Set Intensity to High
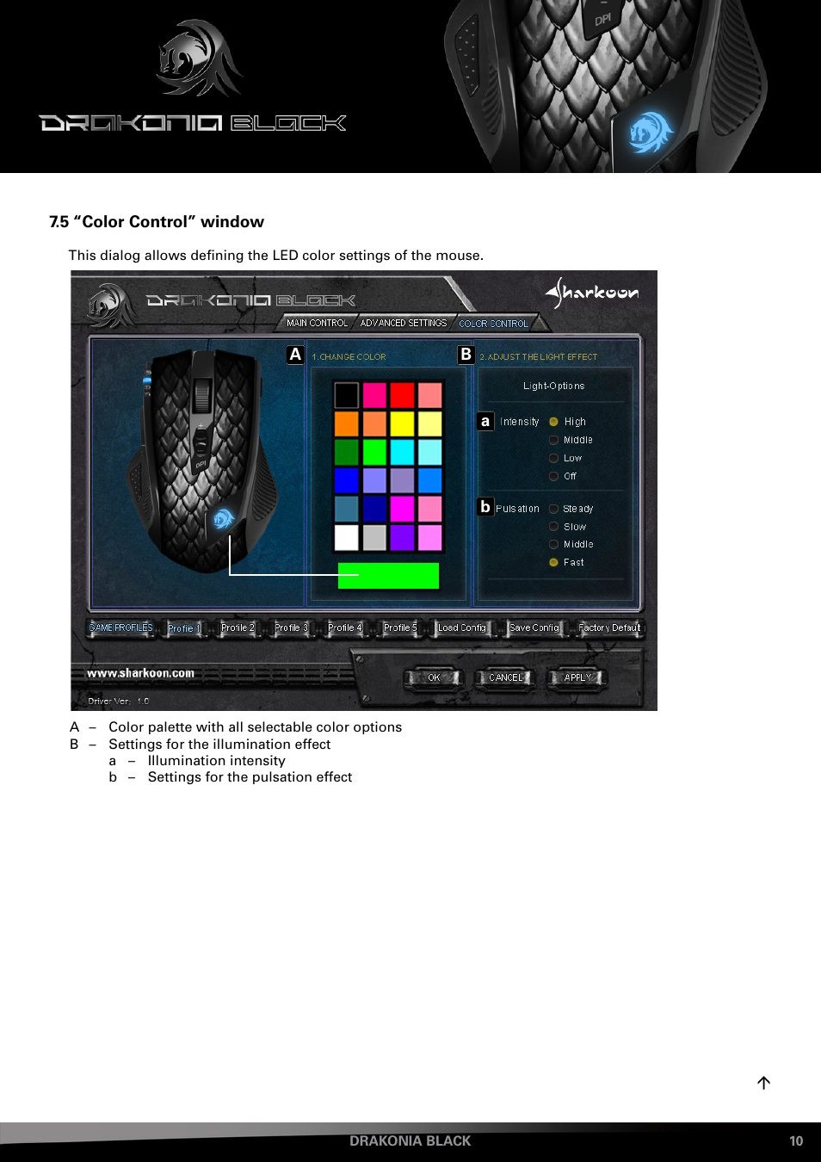The height and width of the screenshot is (1162, 821). [554, 422]
